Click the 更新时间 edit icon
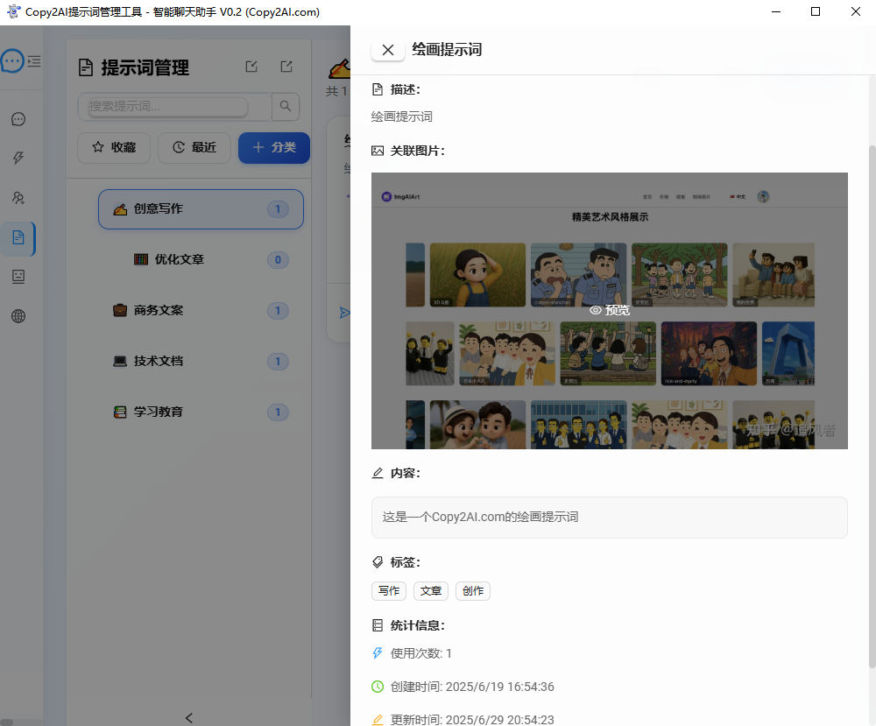This screenshot has height=726, width=876. (378, 720)
